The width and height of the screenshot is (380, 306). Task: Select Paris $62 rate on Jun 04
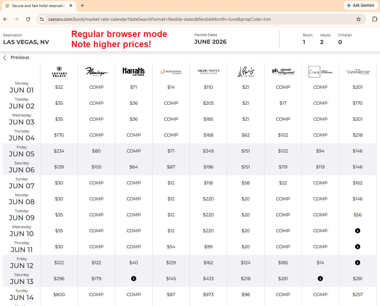(246, 135)
